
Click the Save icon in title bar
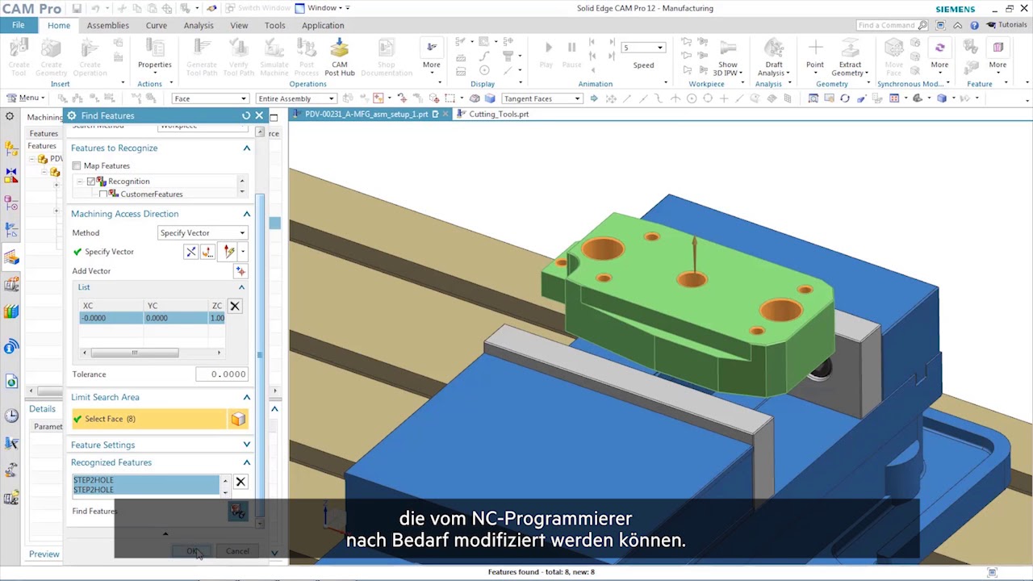pyautogui.click(x=77, y=8)
